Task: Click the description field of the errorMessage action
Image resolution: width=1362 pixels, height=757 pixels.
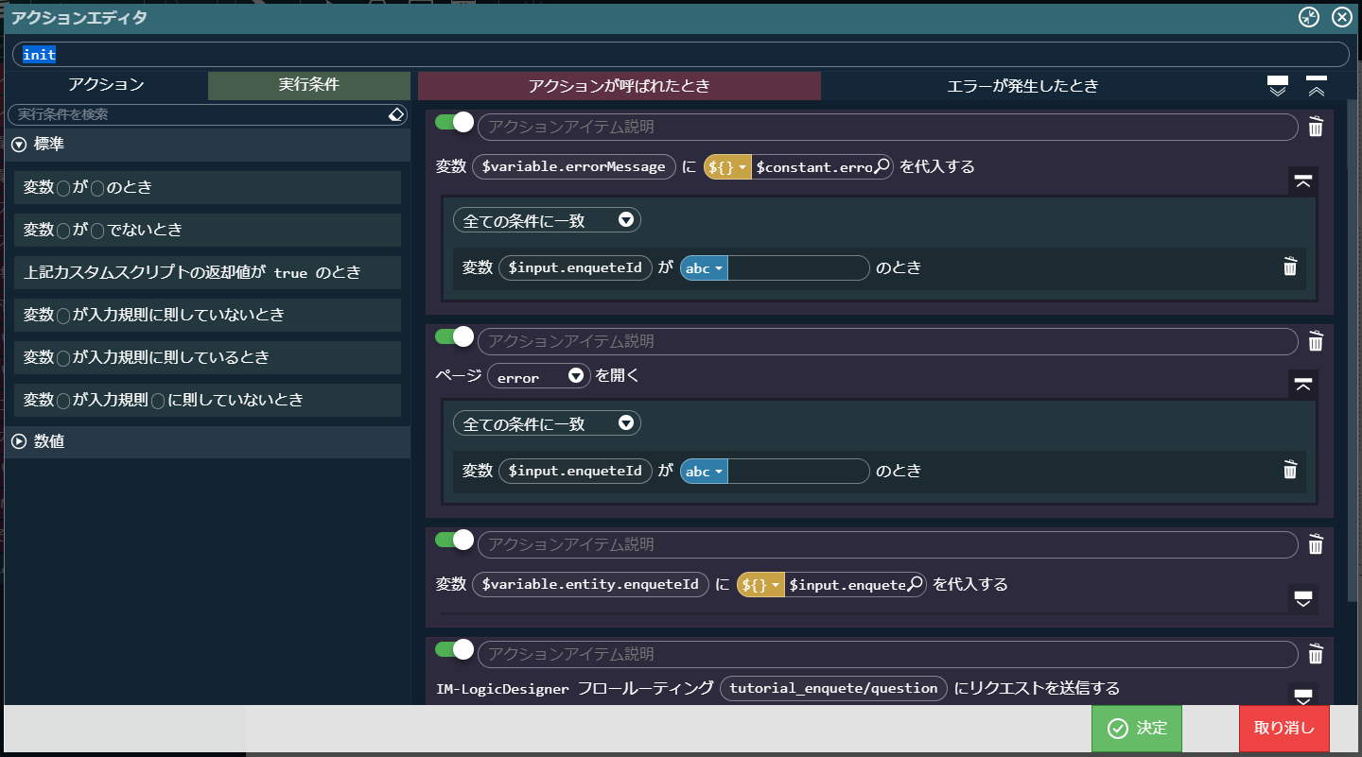Action: pos(887,127)
